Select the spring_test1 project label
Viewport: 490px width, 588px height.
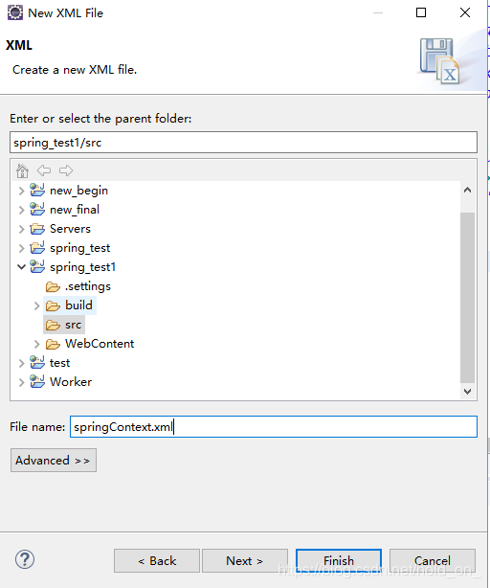[83, 267]
